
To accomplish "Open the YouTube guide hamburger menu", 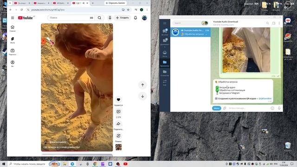I will pos(13,18).
